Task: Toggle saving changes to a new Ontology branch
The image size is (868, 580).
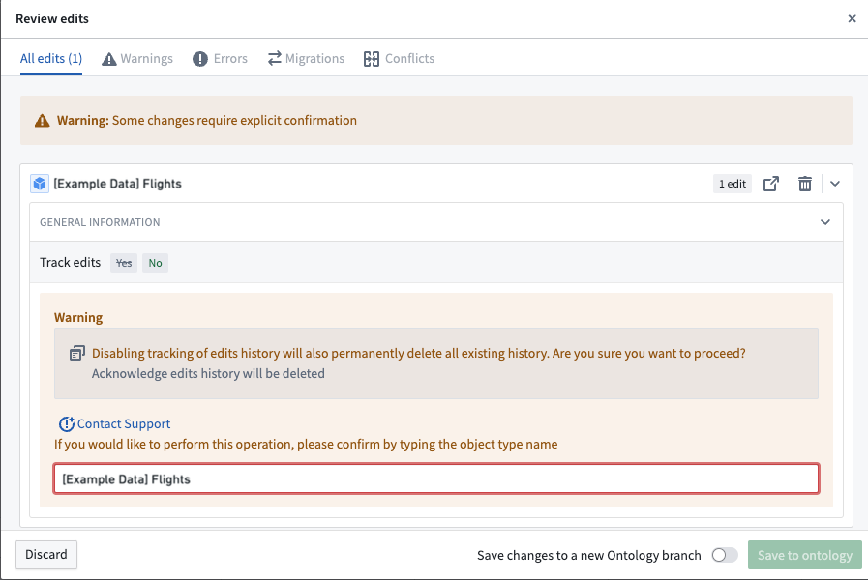Action: tap(725, 555)
